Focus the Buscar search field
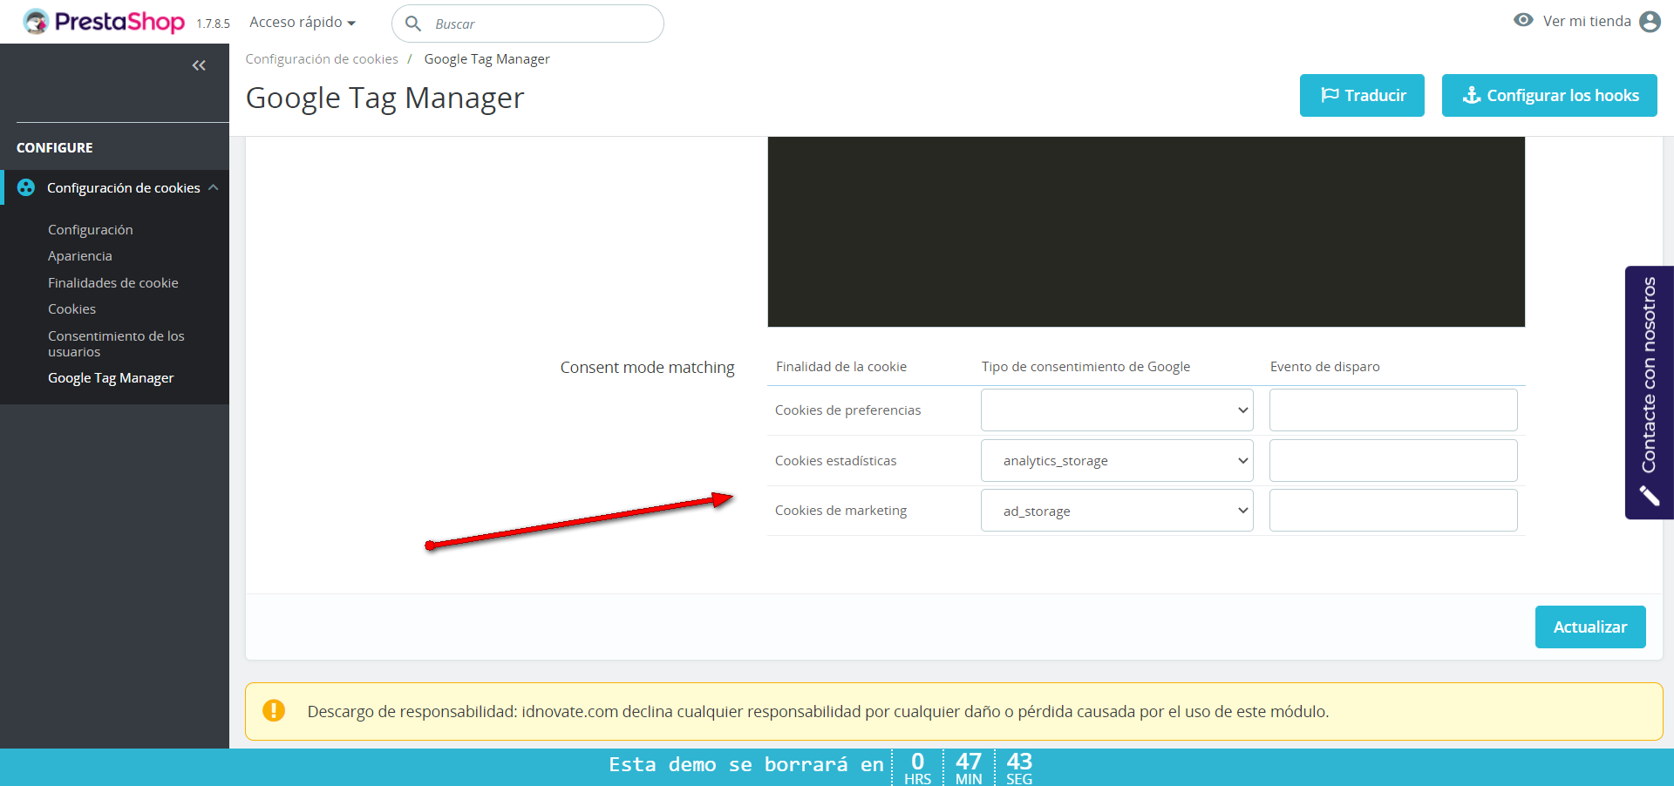The height and width of the screenshot is (786, 1674). (x=527, y=24)
